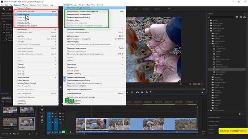Toggle Snap in Timeline menu item
248x139 pixels.
[x=36, y=77]
